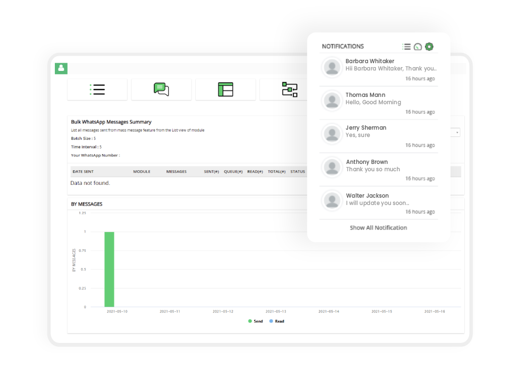Click the READ(#) column header
This screenshot has height=383, width=521.
[255, 172]
